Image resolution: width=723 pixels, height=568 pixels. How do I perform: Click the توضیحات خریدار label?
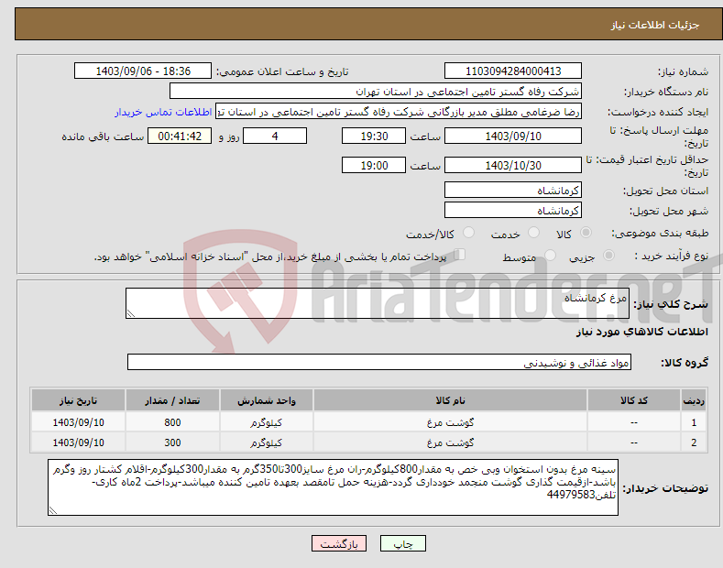click(x=665, y=487)
